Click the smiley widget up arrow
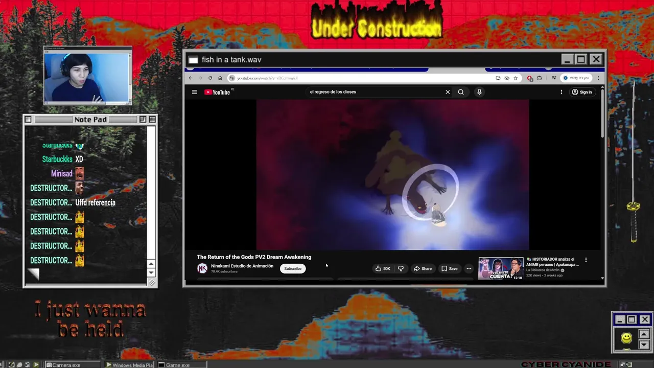The width and height of the screenshot is (654, 368). 644,334
